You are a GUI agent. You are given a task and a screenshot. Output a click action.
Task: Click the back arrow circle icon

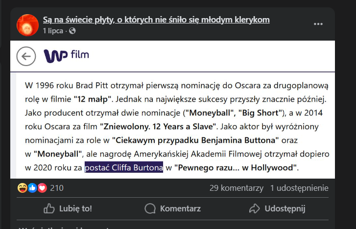coord(26,56)
